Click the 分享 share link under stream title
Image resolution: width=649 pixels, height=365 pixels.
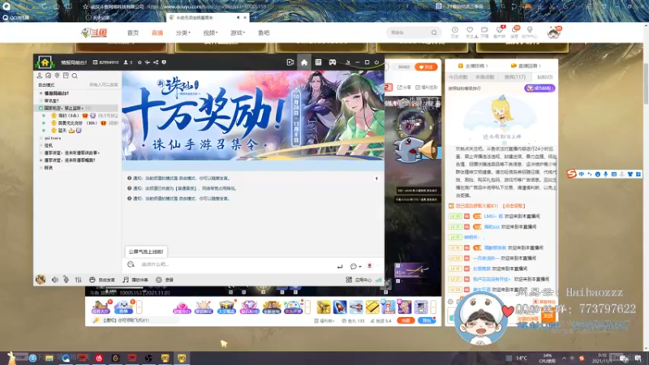[x=404, y=88]
